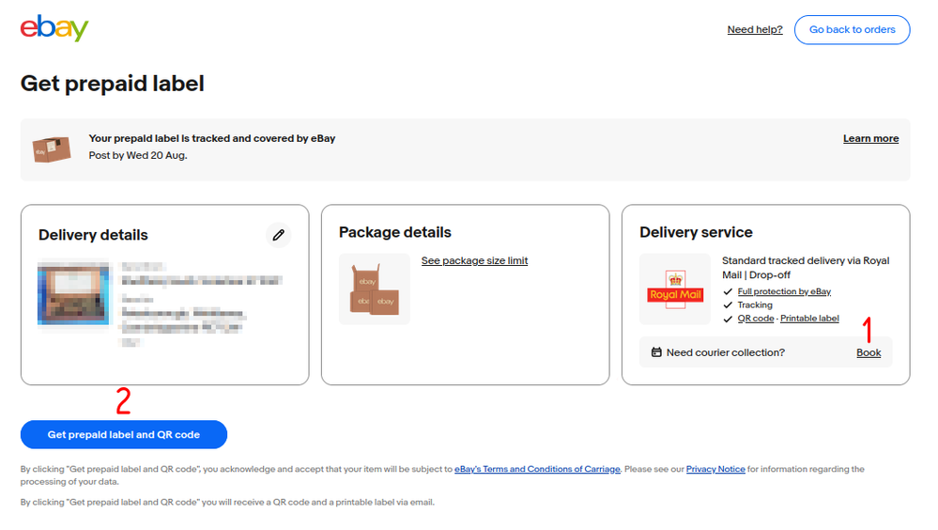Open Full protection by eBay link
The height and width of the screenshot is (530, 938).
[x=784, y=291]
